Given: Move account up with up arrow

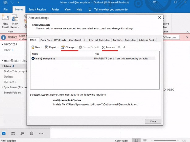Looking at the screenshot, I should pyautogui.click(x=119, y=47).
